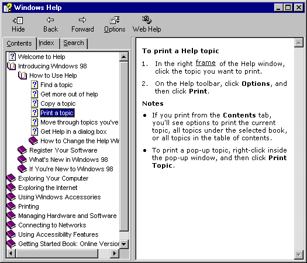This screenshot has height=263, width=307.
Task: Open the Get more out of help entry
Action: point(69,94)
